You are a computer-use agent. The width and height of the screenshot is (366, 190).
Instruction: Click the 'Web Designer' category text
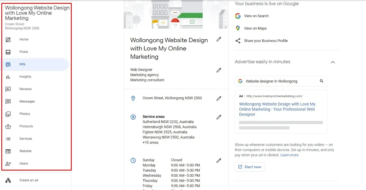point(141,70)
